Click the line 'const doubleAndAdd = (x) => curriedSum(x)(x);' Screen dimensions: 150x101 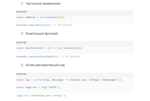coord(50,48)
